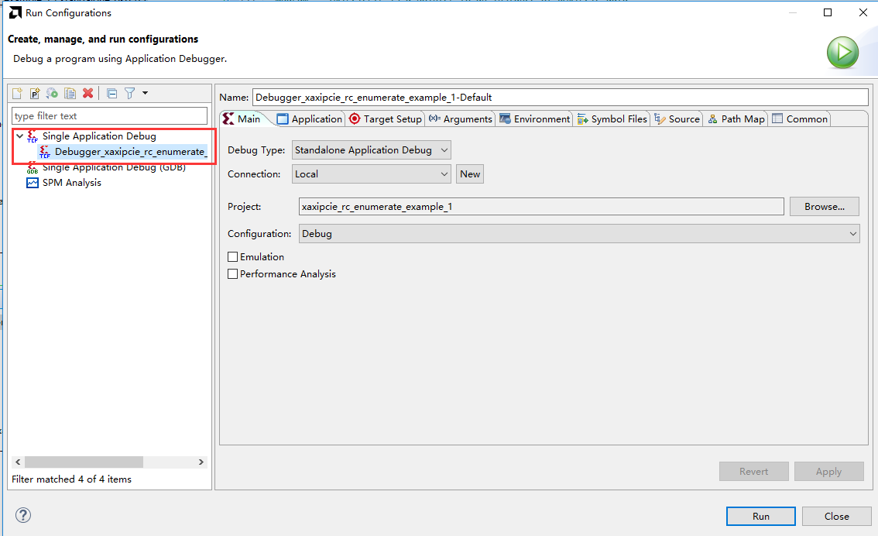Switch to the Main tab
This screenshot has width=878, height=536.
coord(242,119)
